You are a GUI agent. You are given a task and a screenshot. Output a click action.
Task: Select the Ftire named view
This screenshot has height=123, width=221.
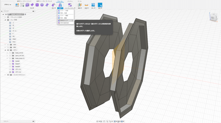[14, 42]
